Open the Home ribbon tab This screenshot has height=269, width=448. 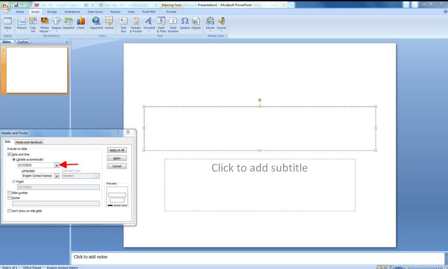tap(20, 12)
